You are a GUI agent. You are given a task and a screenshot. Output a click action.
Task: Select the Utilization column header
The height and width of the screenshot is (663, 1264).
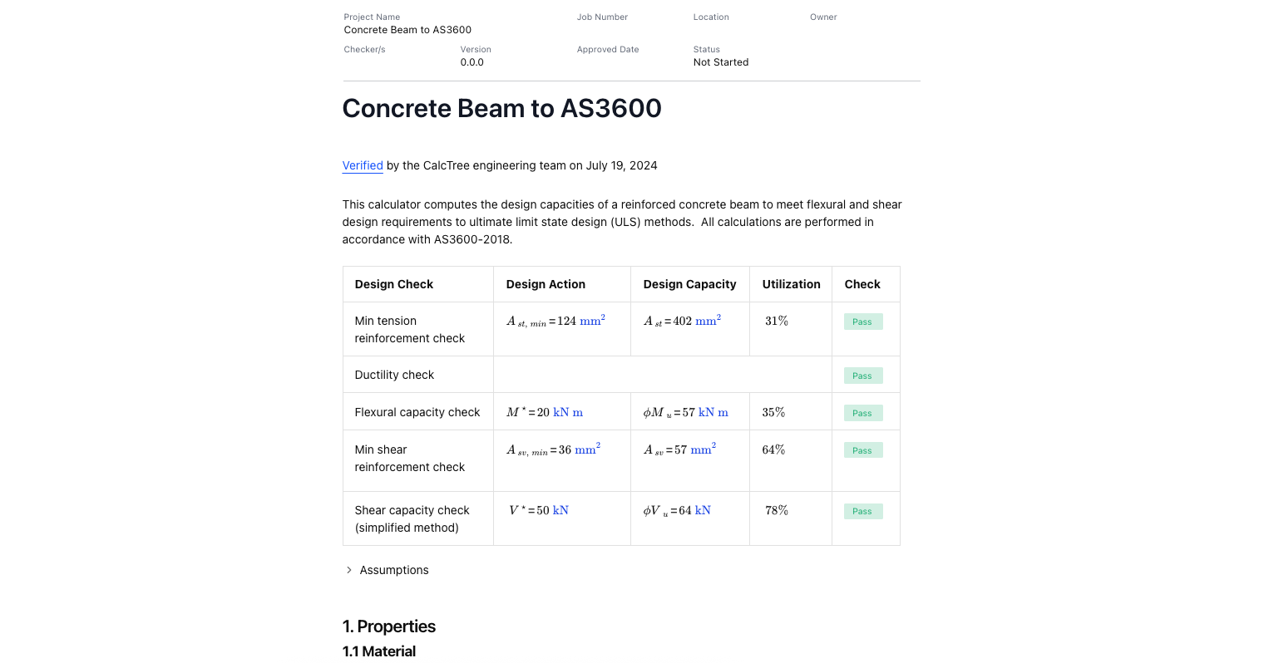(x=791, y=283)
